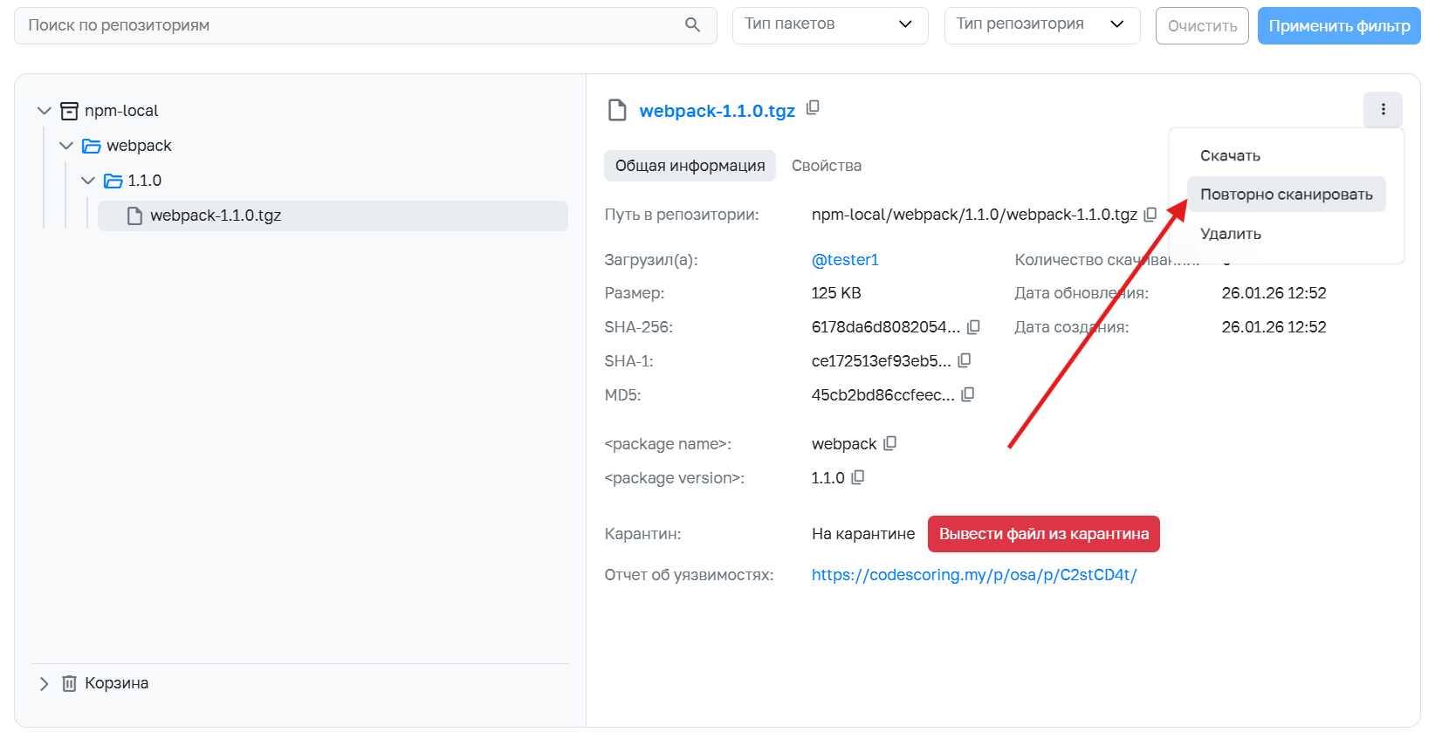Expand the Корзина section
1442x739 pixels.
coord(45,683)
